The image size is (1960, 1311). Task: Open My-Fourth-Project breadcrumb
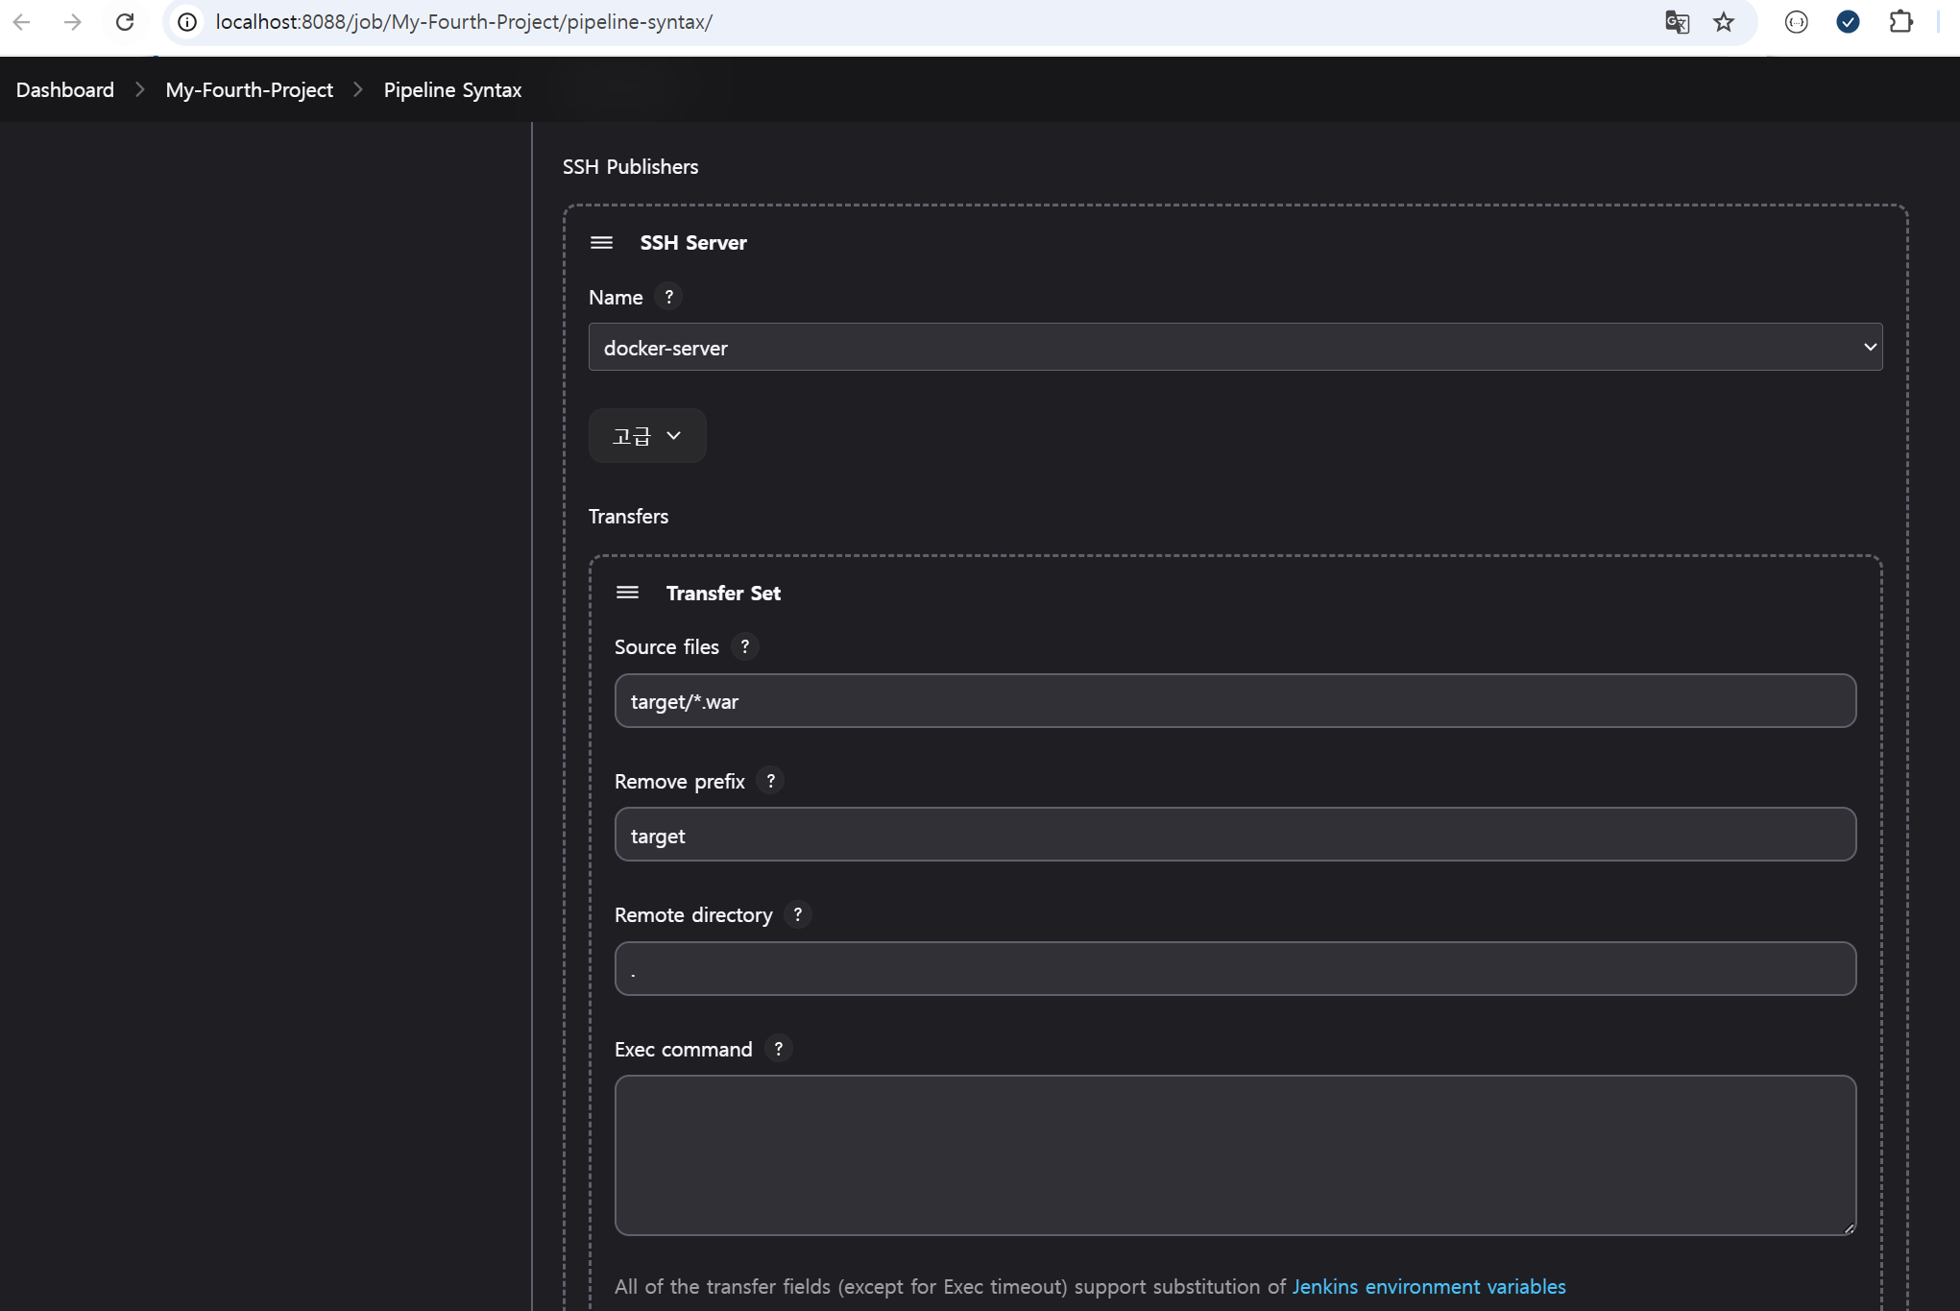click(x=249, y=89)
